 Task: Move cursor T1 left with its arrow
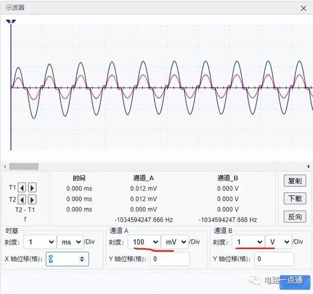coord(22,188)
